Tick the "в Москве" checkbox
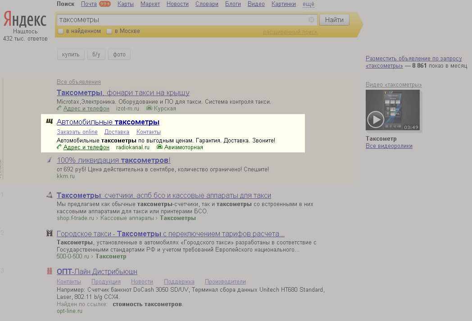Image resolution: width=472 pixels, height=321 pixels. coord(109,31)
